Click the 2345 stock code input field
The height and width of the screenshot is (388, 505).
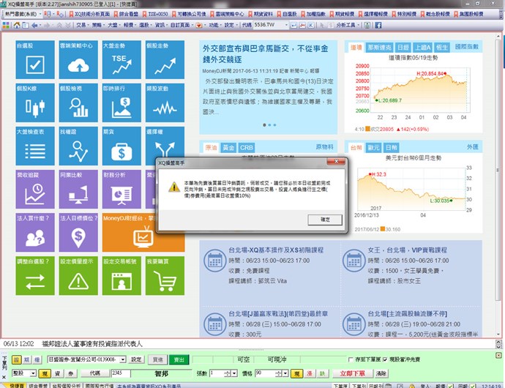point(121,373)
